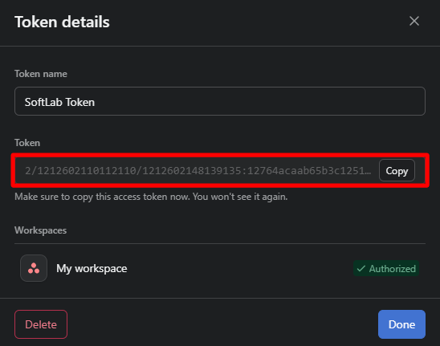Place cursor in the SoftLab Token text
Image resolution: width=440 pixels, height=346 pixels.
click(59, 102)
